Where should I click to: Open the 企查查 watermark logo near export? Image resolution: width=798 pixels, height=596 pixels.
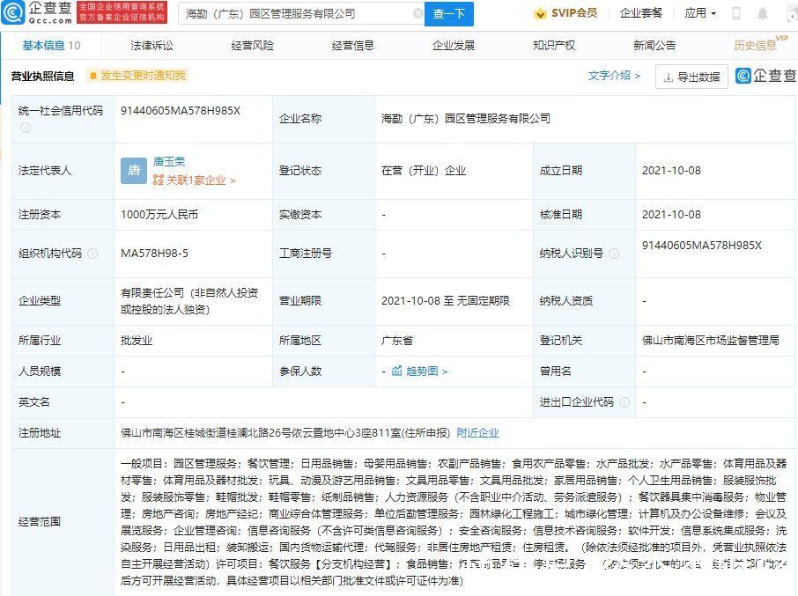[766, 76]
